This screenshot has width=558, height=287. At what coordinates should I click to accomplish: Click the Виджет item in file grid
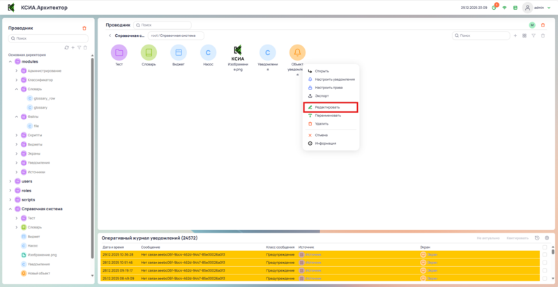(x=179, y=52)
